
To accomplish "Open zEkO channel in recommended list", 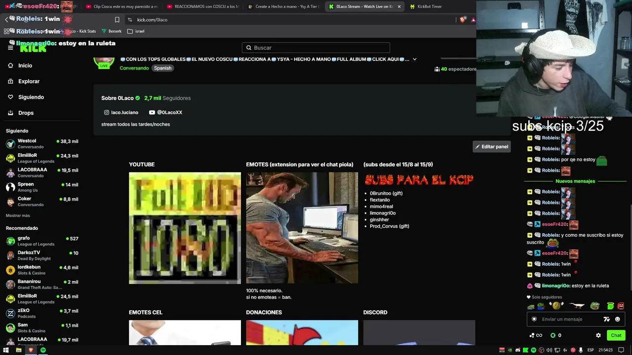I will [42, 314].
